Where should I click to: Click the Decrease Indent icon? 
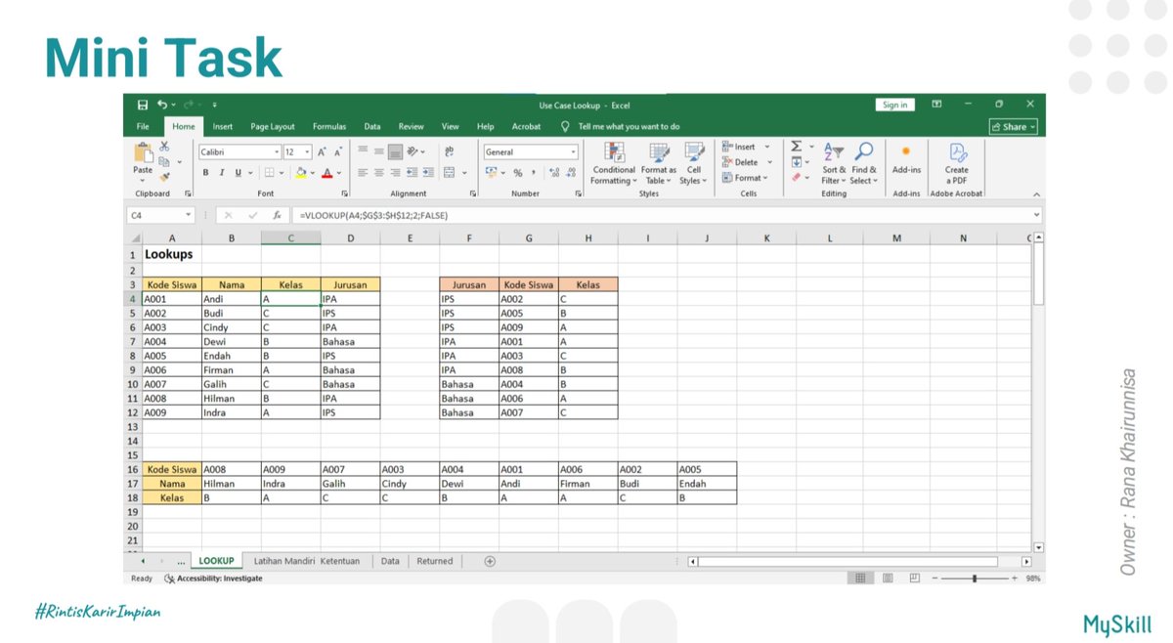click(x=412, y=173)
